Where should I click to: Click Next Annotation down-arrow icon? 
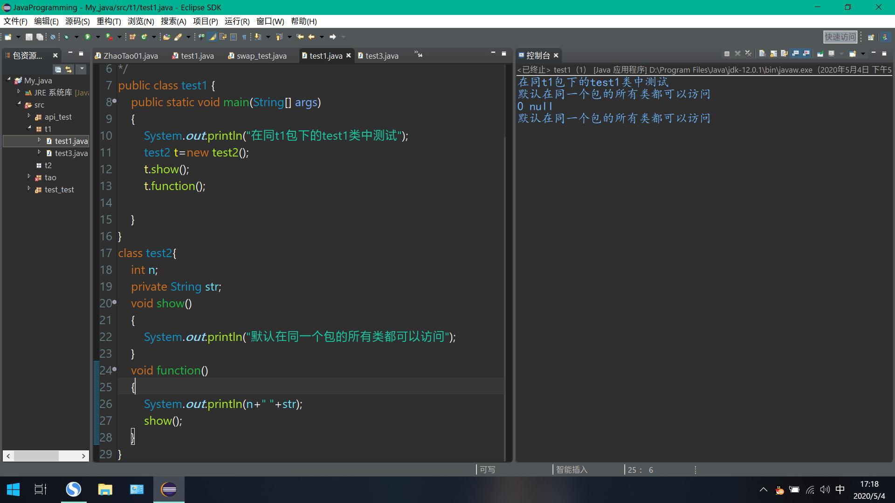(257, 37)
